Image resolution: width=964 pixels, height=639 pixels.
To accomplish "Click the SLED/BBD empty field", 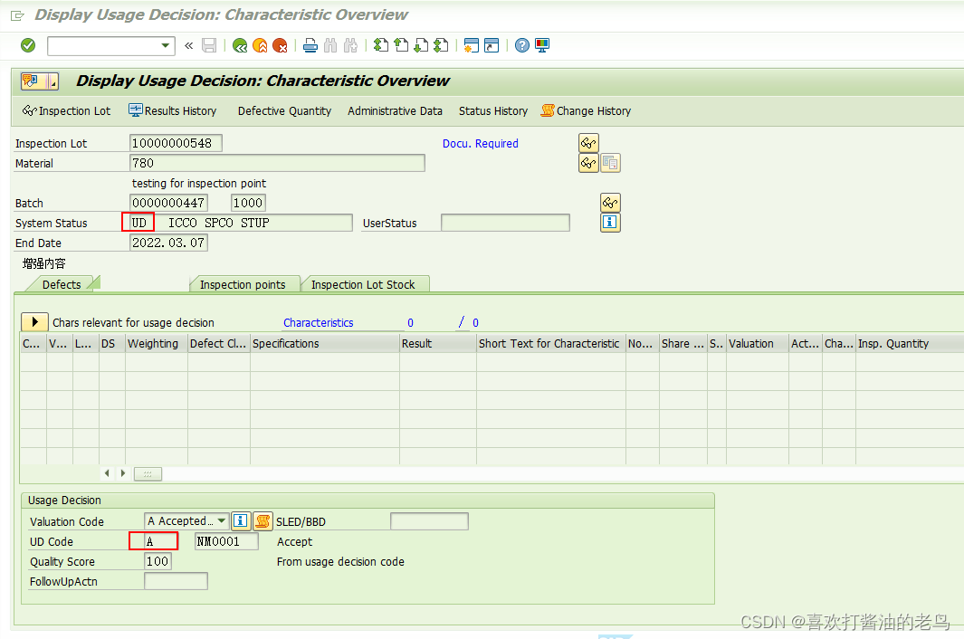I will tap(429, 521).
